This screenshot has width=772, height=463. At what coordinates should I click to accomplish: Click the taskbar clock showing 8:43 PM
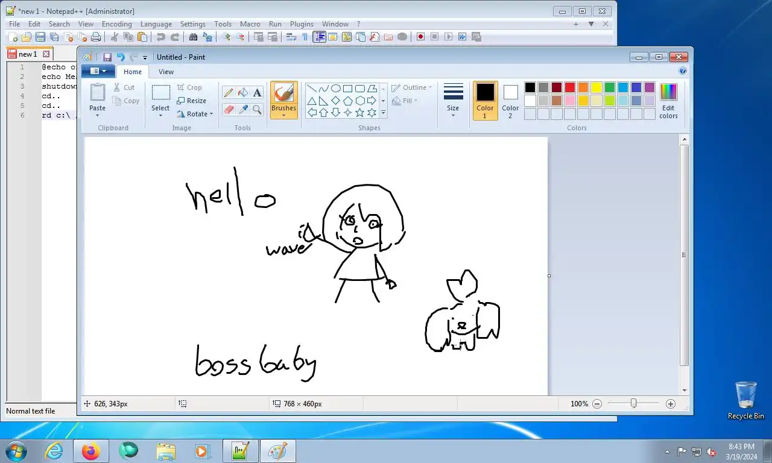pos(741,452)
